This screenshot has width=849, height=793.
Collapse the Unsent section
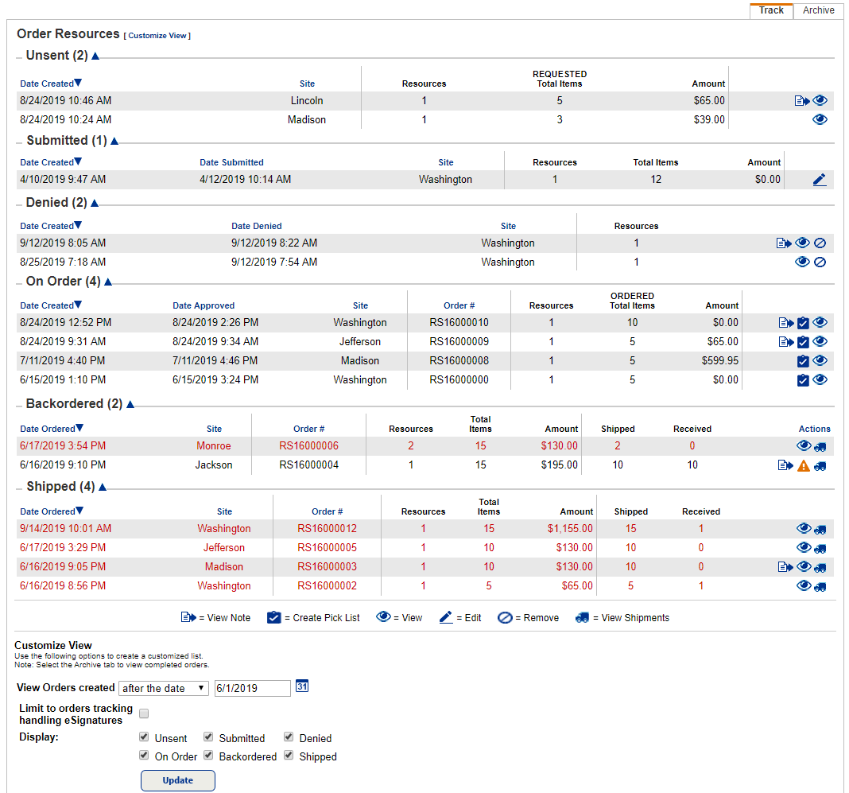(x=95, y=56)
